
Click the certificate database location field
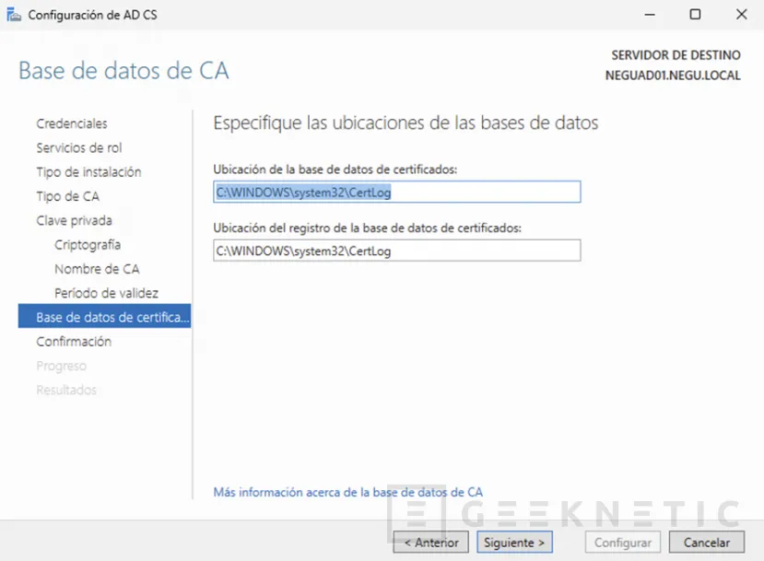point(396,192)
